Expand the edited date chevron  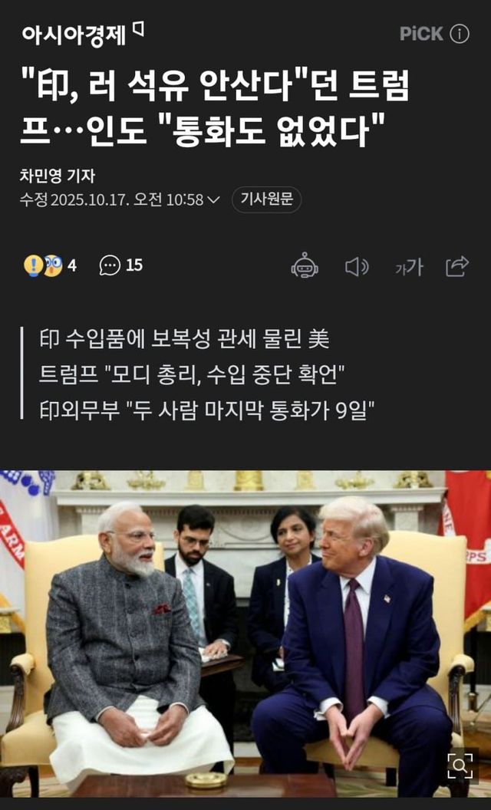coord(213,199)
